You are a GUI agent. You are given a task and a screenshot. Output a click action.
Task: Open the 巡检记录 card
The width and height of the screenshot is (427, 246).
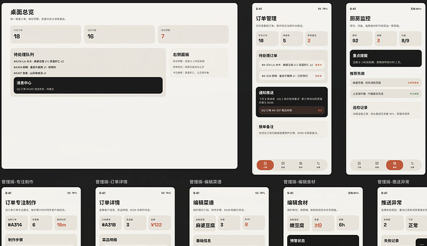click(386, 110)
